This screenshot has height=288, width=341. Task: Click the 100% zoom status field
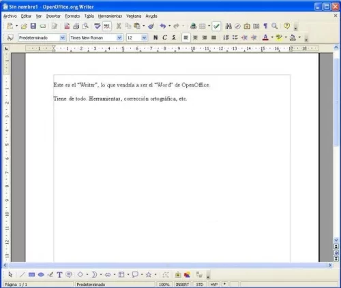tap(164, 285)
